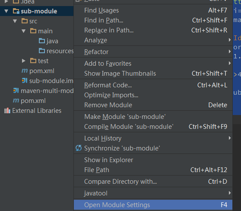Click the Maven icon of root pom.xml
Image resolution: width=241 pixels, height=211 pixels.
(16, 101)
